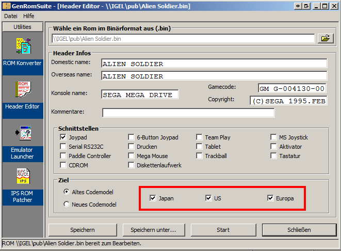Click the Emulator Launcher label
Screen dimensions: 341x251
tap(22, 153)
